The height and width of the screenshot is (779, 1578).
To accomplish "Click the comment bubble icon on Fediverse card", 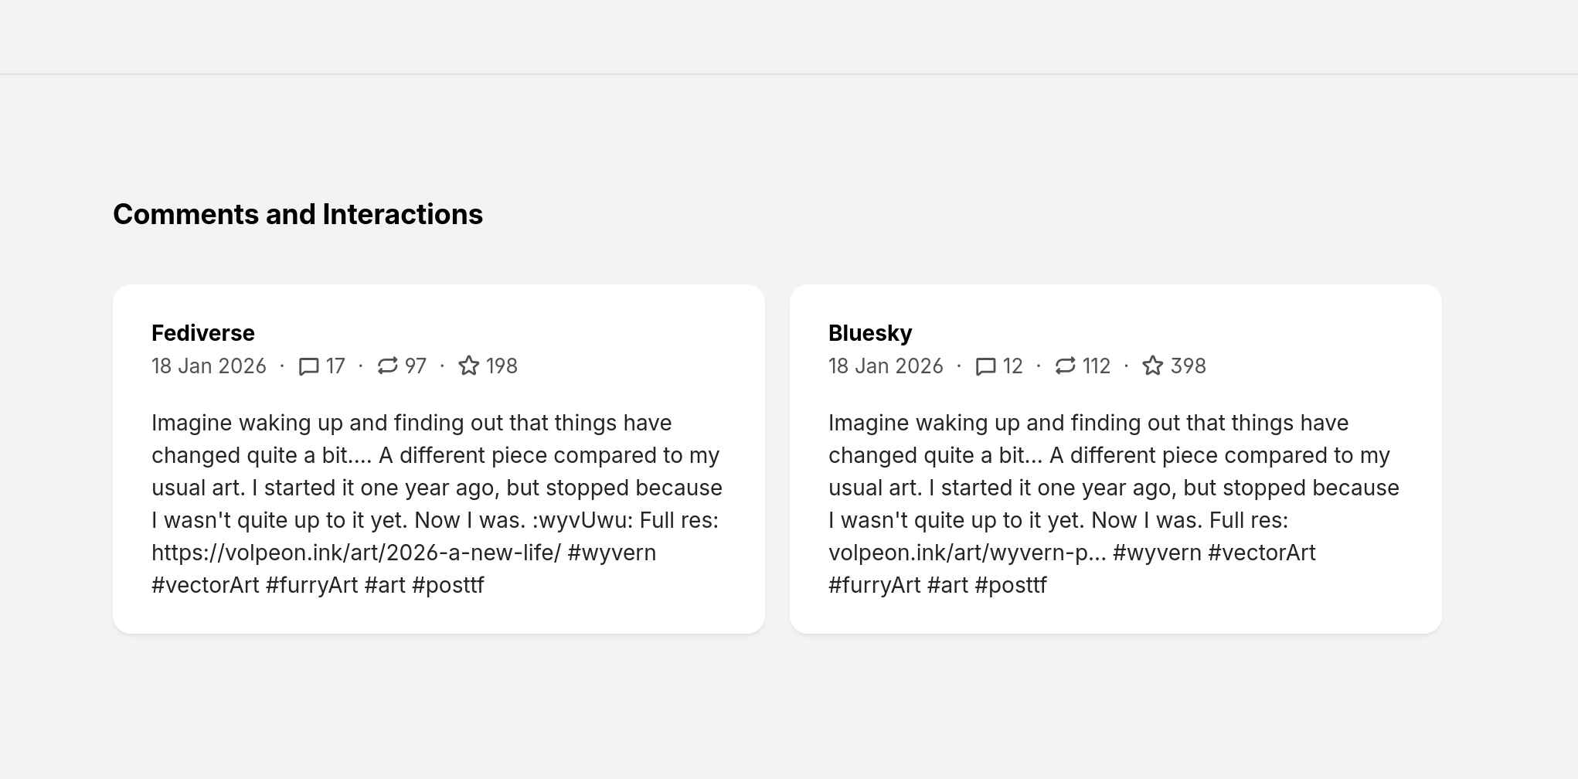I will pos(309,366).
